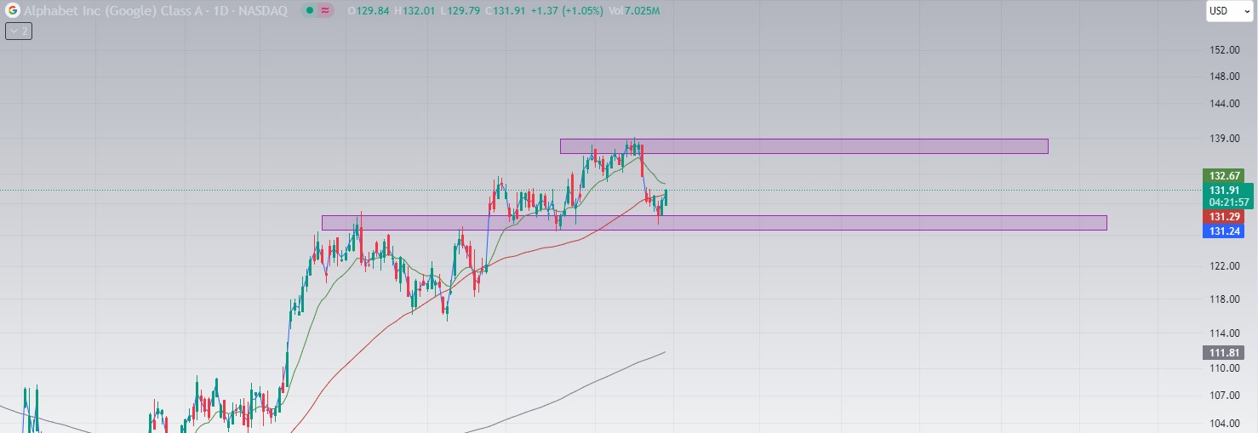Click the 111.81 gray price label
Viewport: 1258px width, 433px height.
[1223, 353]
